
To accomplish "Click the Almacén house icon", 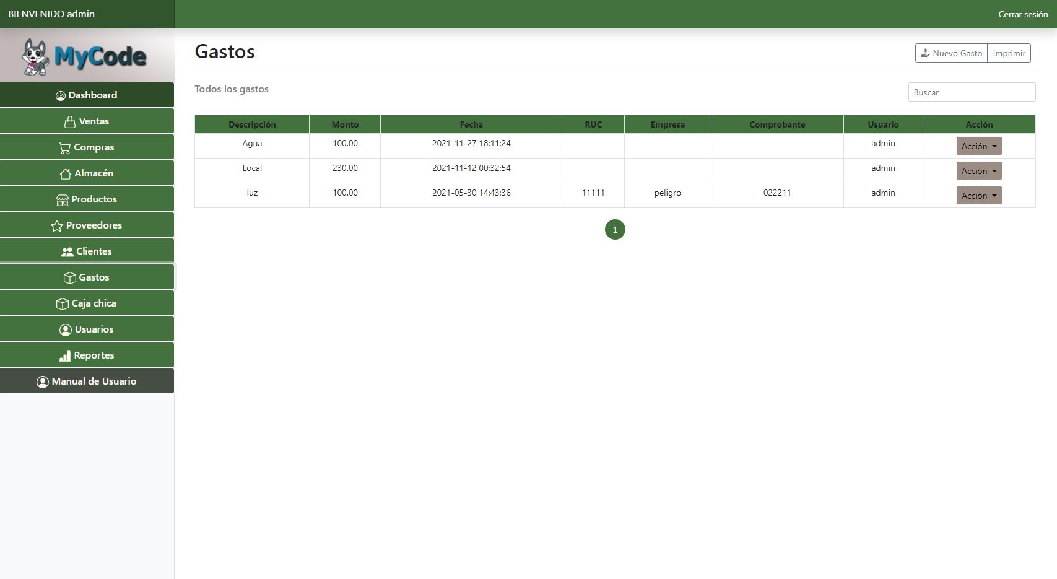I will click(x=65, y=174).
